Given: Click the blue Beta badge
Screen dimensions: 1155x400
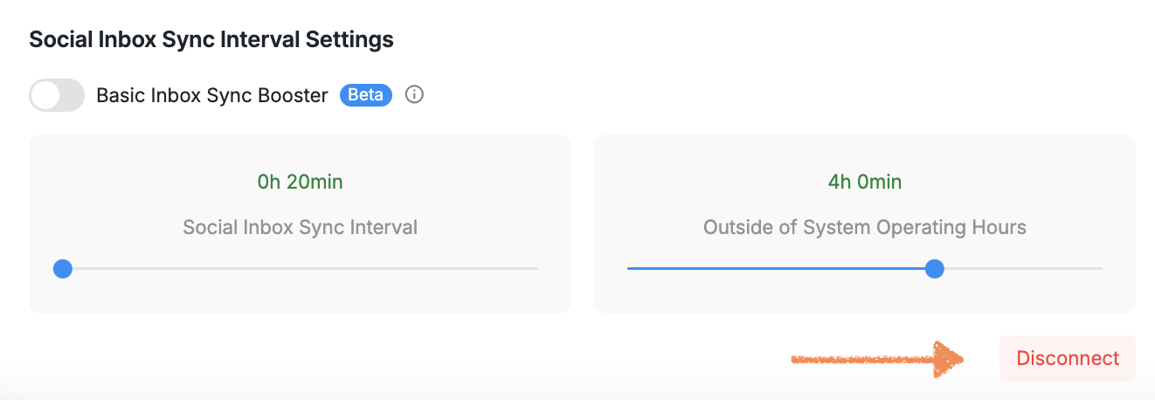Looking at the screenshot, I should coord(366,95).
